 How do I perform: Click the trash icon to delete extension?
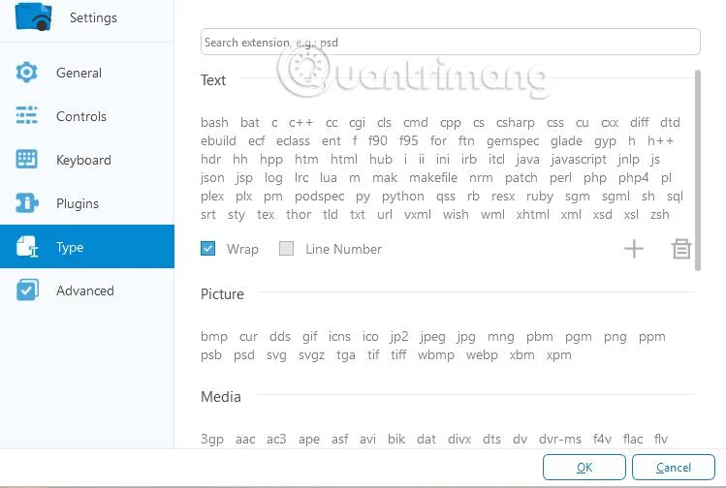point(681,249)
